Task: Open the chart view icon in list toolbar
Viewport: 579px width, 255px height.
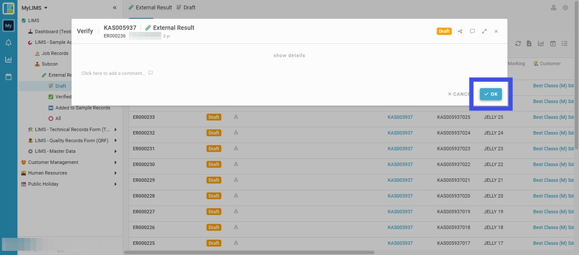Action: coord(541,43)
